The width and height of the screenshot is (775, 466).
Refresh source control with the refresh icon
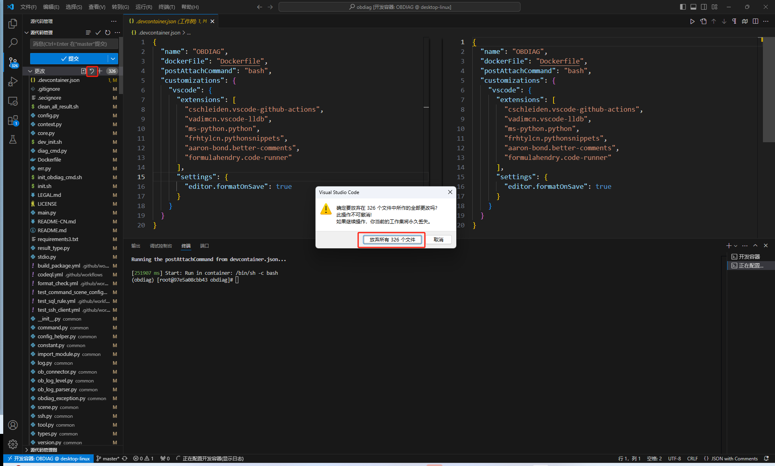tap(108, 33)
